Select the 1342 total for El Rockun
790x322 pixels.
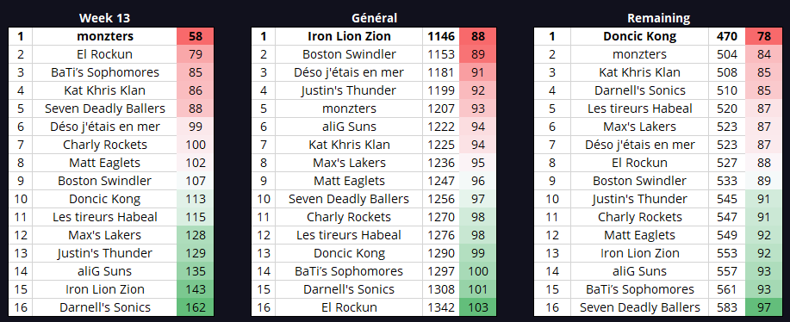pyautogui.click(x=441, y=307)
